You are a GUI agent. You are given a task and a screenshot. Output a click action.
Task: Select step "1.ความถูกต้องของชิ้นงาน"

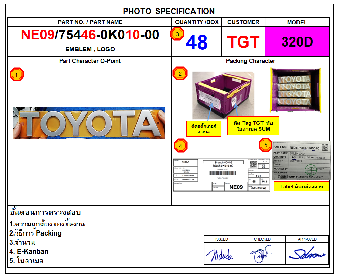click(x=47, y=224)
